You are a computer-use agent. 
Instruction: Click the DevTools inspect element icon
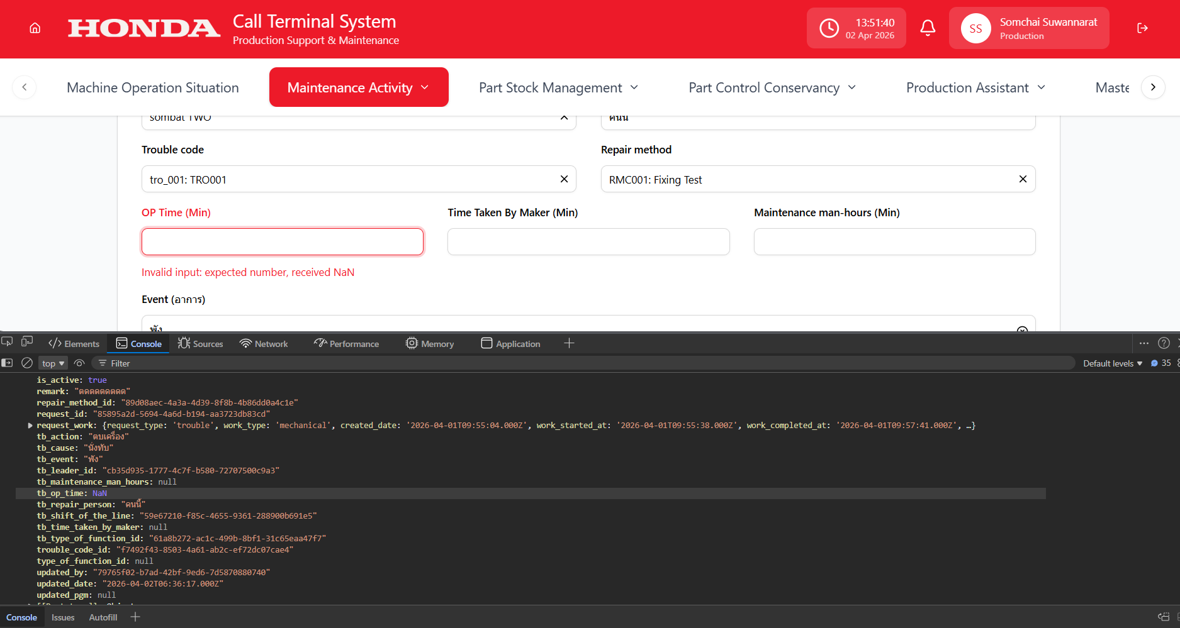(x=8, y=342)
